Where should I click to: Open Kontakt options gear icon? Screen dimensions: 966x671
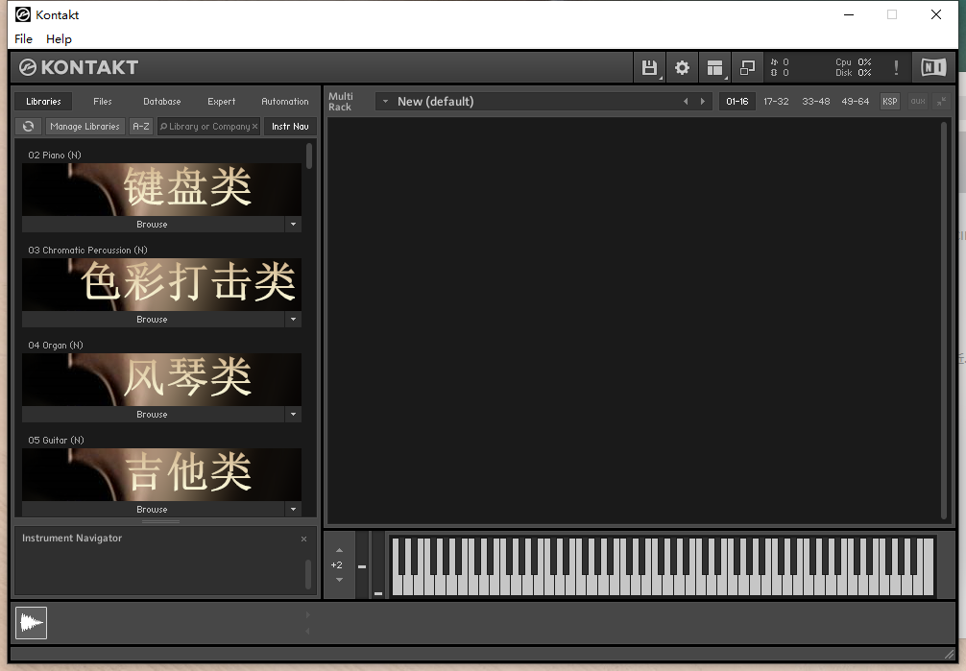[x=682, y=68]
